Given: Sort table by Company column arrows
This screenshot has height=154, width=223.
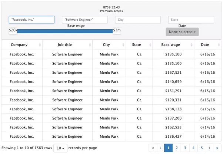Looking at the screenshot, I should pyautogui.click(x=40, y=45).
